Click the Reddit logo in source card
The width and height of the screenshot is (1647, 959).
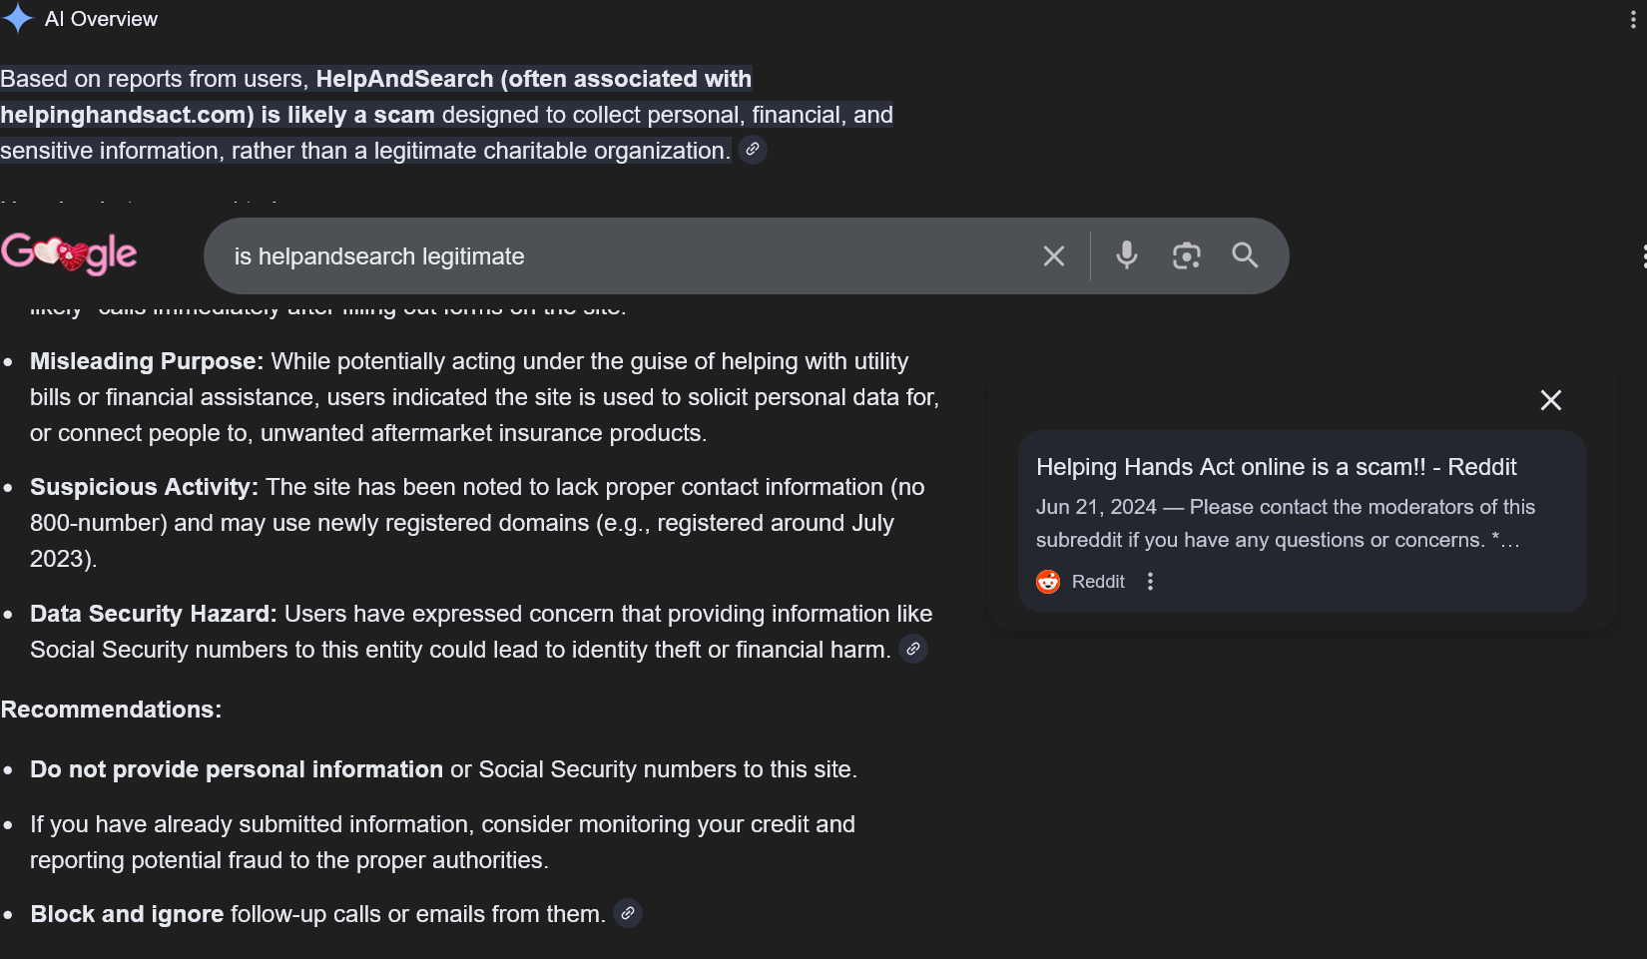(1048, 582)
